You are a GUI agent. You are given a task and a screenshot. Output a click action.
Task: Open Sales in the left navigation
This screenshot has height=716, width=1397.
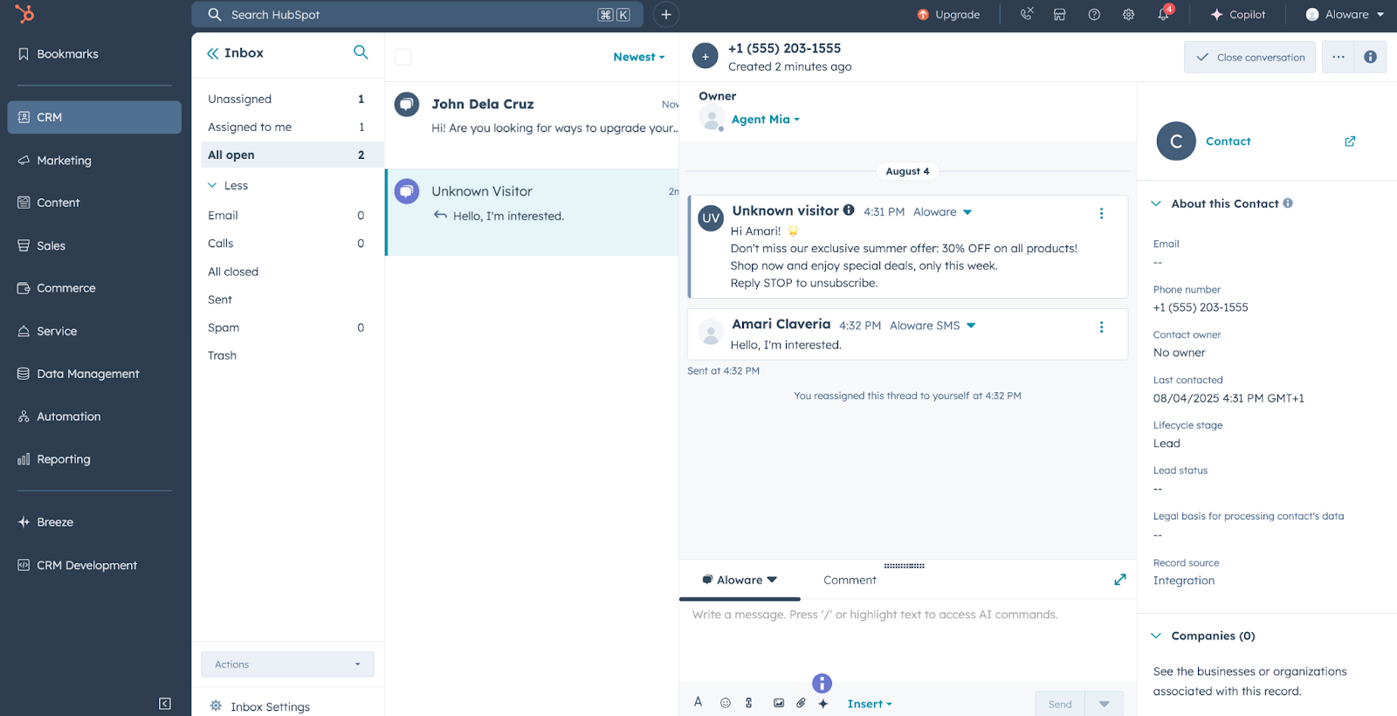click(x=41, y=245)
